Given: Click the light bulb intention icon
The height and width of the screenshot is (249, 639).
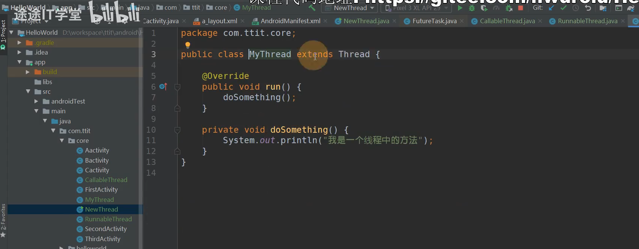Looking at the screenshot, I should [188, 45].
